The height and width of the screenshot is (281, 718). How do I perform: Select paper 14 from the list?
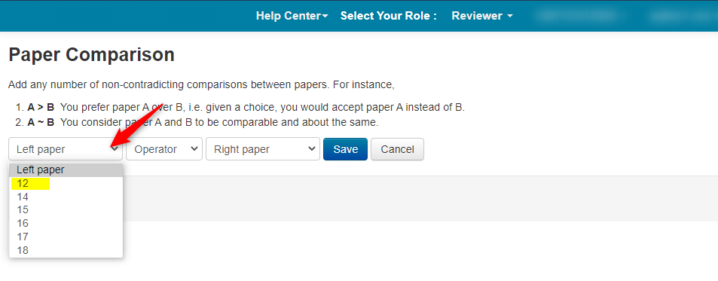click(x=66, y=197)
